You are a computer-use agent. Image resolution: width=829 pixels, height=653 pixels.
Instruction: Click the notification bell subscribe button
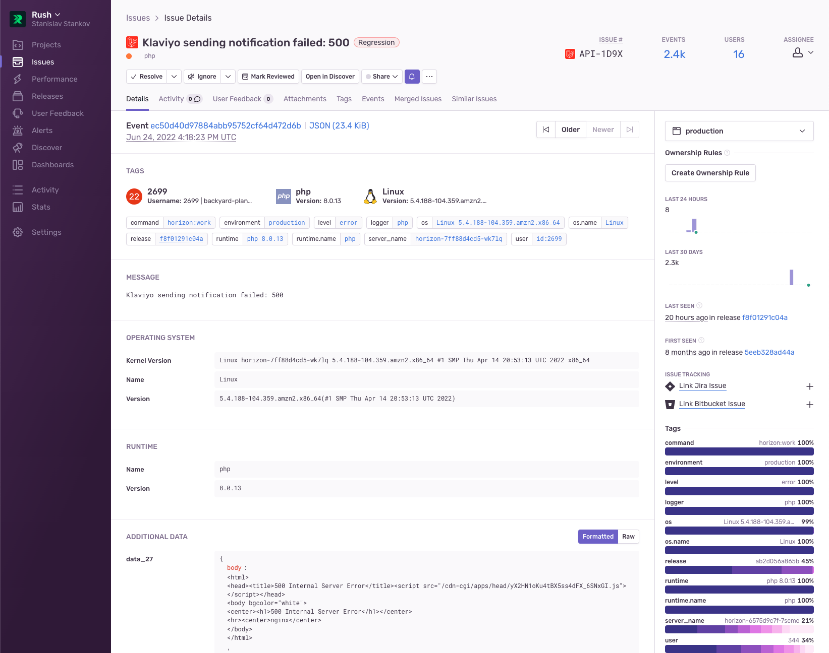click(x=412, y=77)
